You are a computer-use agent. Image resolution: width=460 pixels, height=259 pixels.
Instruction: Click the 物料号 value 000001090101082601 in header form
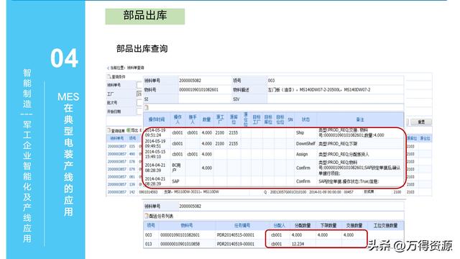tap(198, 89)
